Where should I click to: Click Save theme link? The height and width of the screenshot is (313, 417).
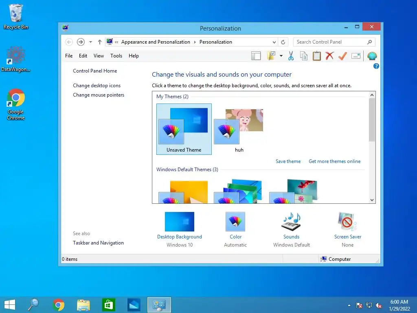coord(288,161)
